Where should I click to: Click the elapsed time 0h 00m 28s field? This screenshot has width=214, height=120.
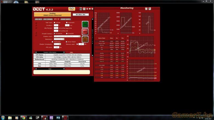click(x=81, y=14)
